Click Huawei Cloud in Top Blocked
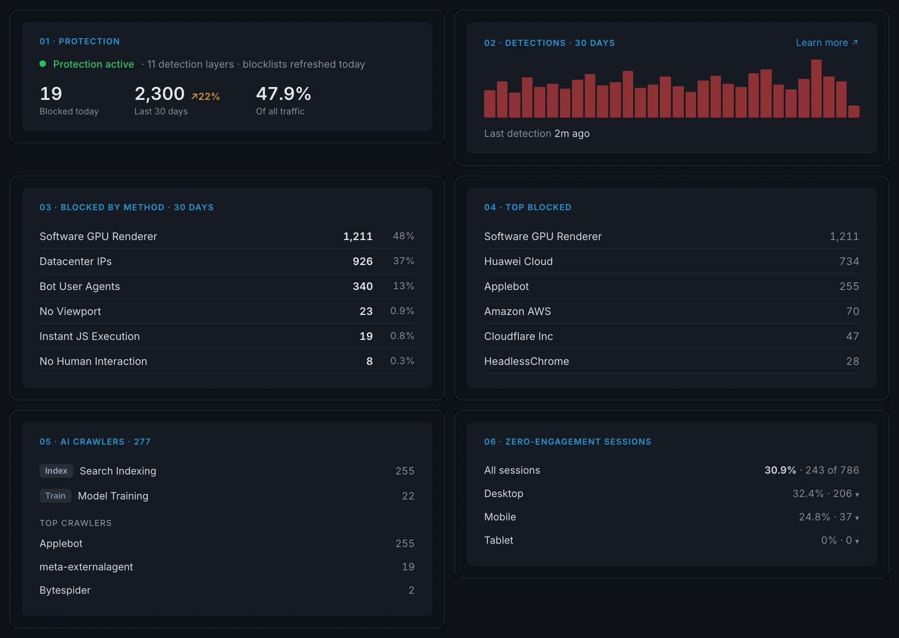Screen dimensions: 899x638 (672, 261)
